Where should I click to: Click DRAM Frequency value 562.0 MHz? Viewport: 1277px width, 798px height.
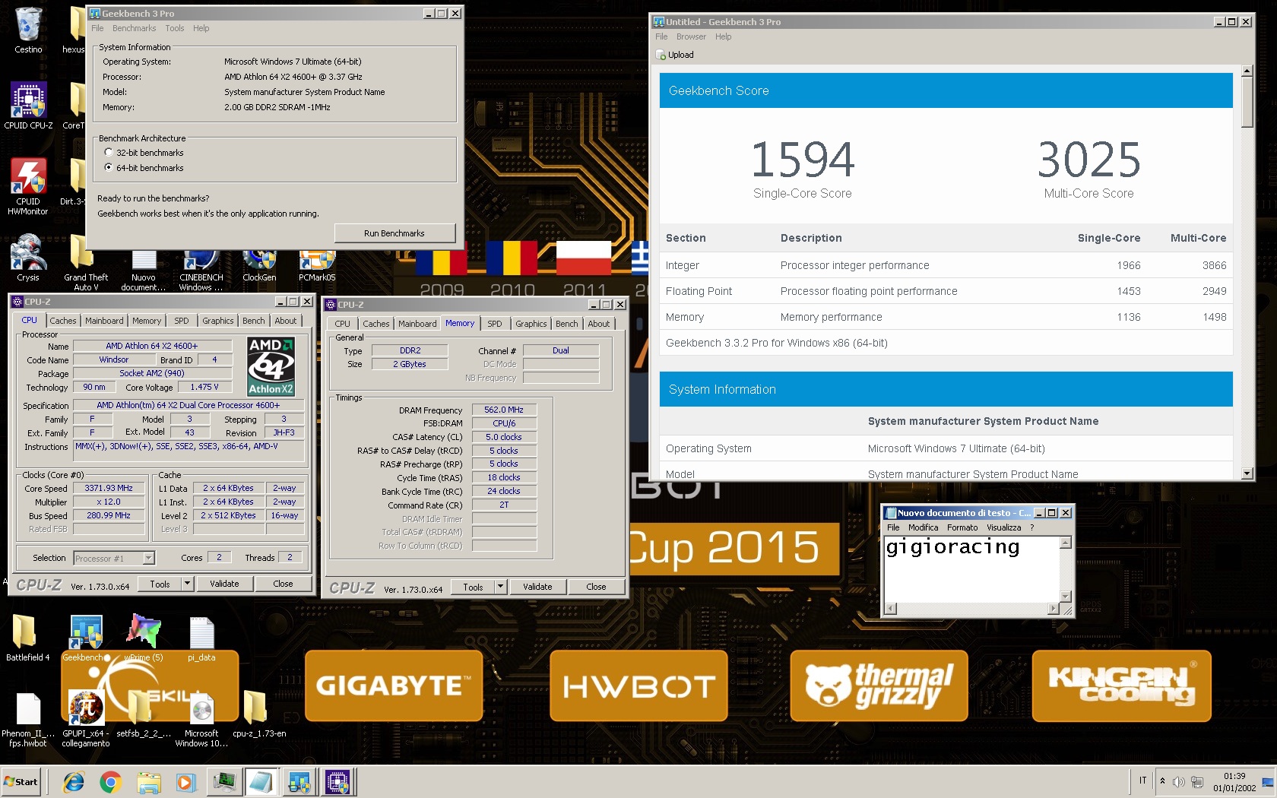(x=505, y=410)
